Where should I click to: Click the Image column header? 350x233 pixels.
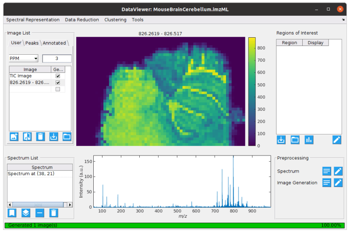[x=30, y=69]
